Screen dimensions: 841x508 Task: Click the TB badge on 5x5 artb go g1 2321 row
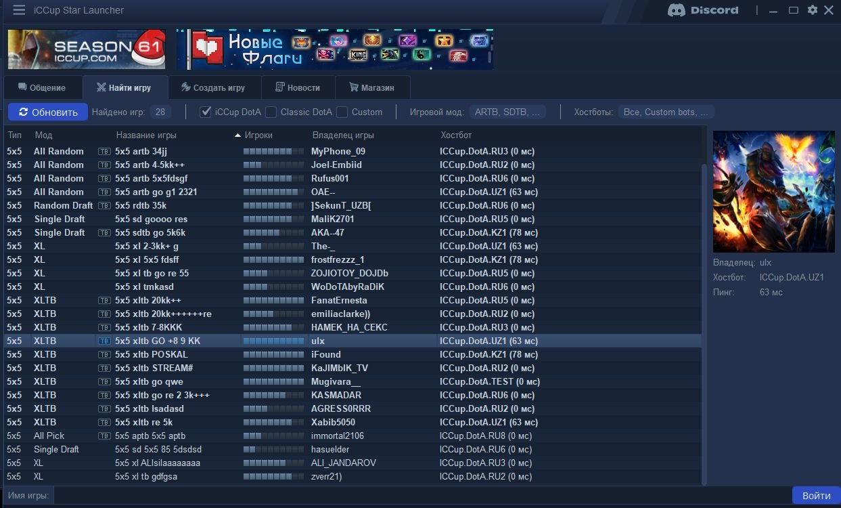104,192
